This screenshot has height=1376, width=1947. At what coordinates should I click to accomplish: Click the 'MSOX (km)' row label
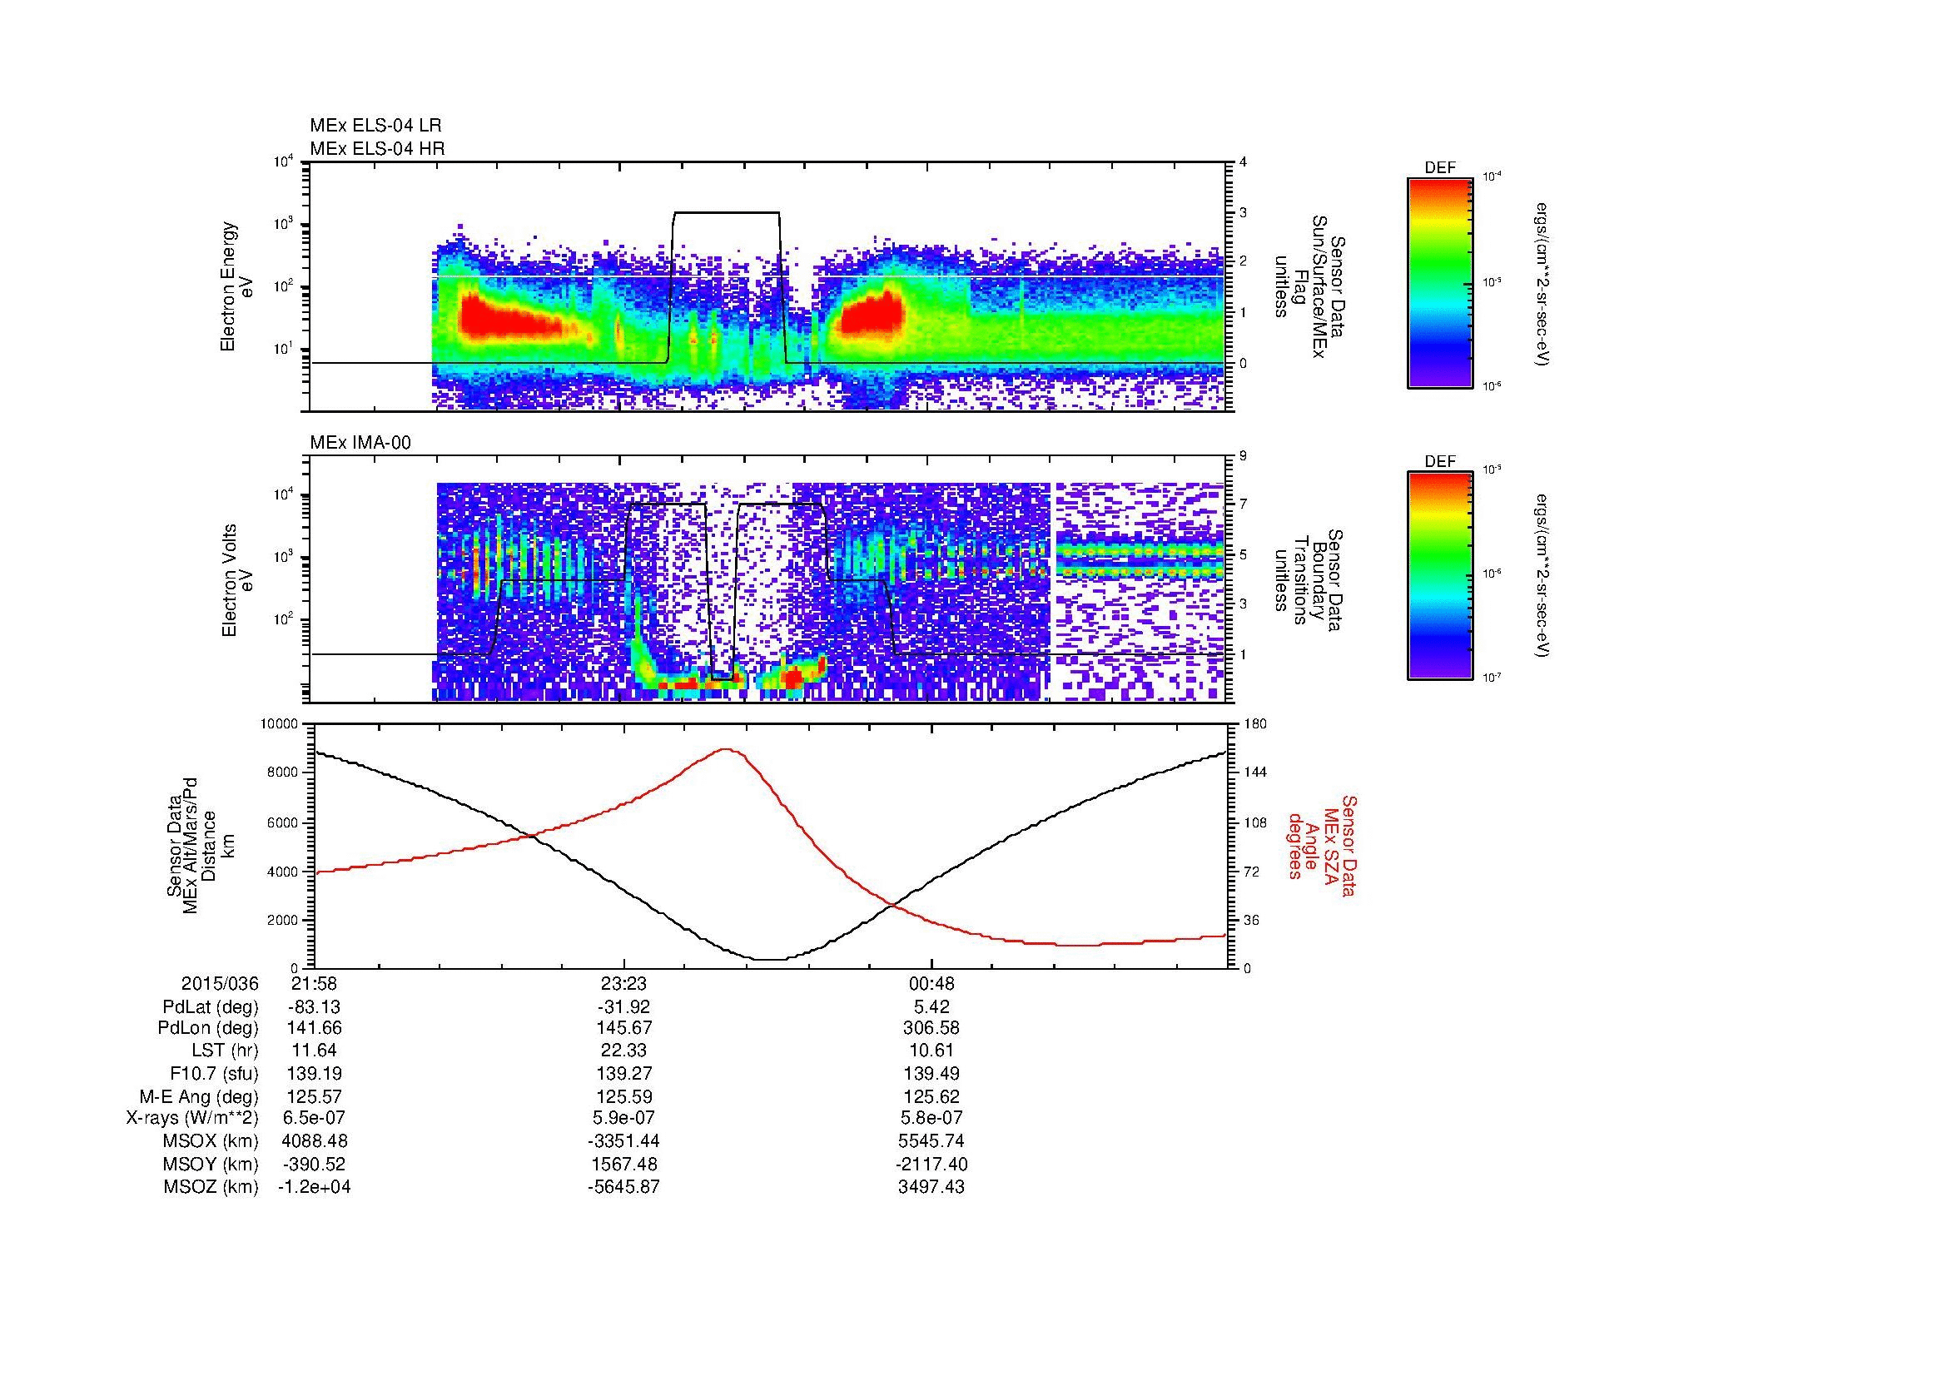[x=211, y=1141]
